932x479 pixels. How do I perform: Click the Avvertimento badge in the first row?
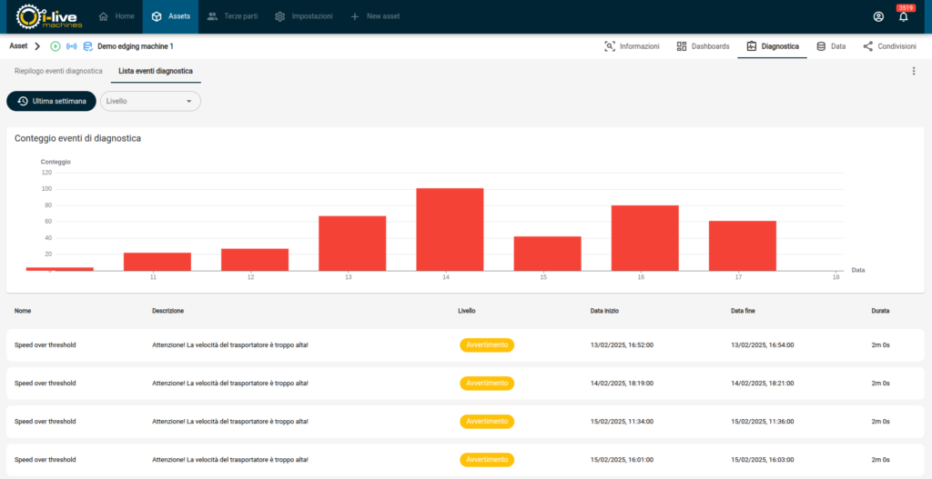(487, 345)
